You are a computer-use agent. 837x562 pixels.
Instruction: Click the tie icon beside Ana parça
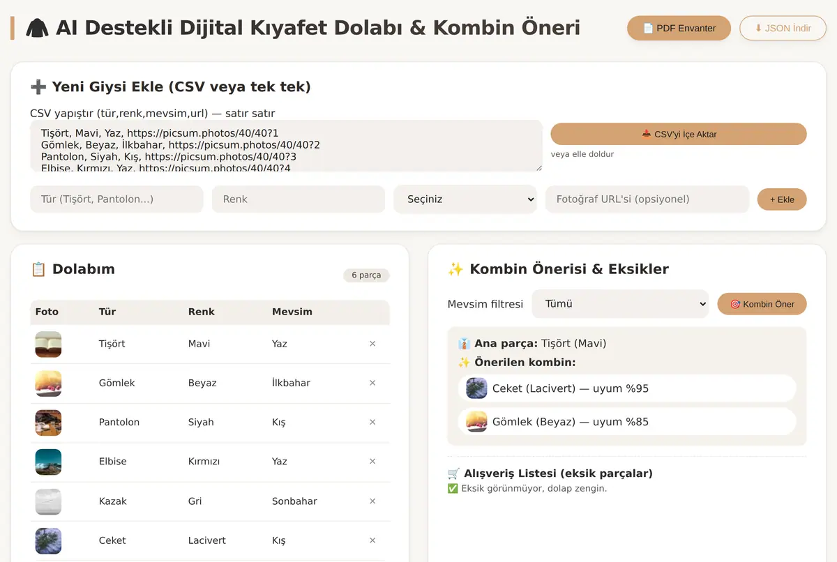(x=464, y=344)
